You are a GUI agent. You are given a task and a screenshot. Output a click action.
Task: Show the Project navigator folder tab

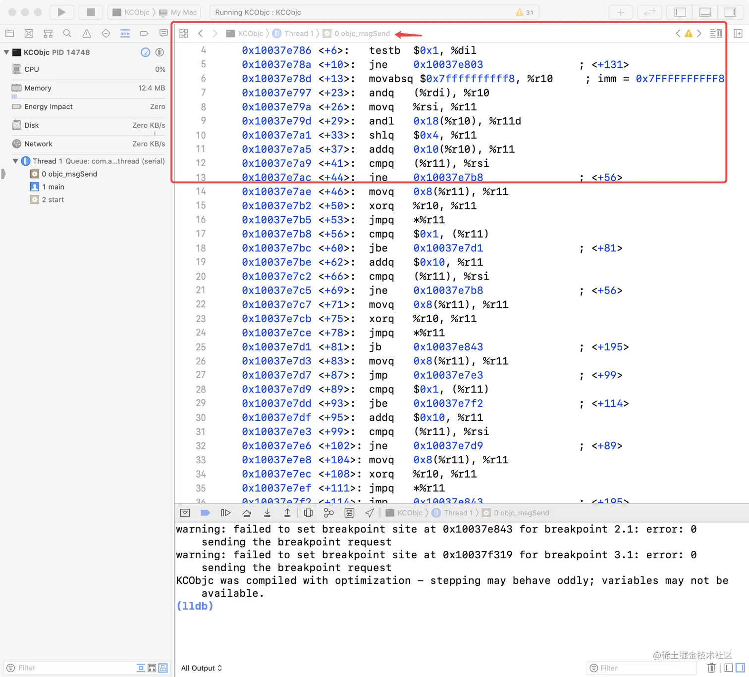click(9, 34)
